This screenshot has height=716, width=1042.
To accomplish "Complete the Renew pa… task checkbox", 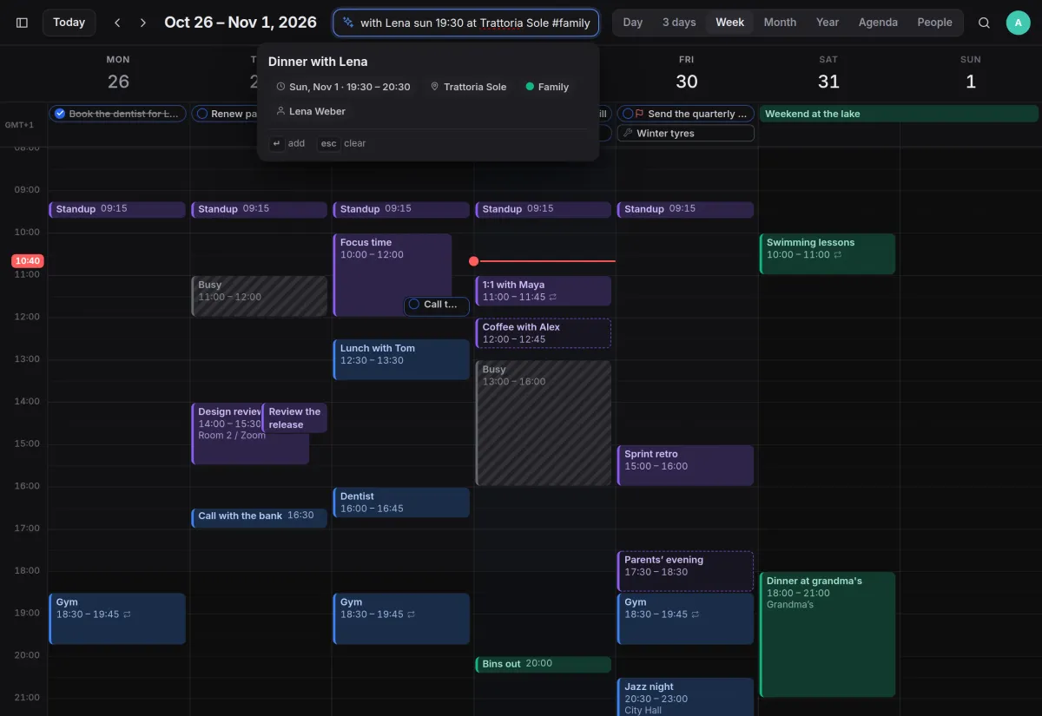I will tap(201, 114).
